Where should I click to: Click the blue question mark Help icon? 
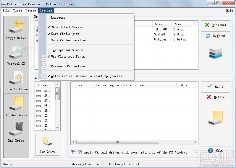pos(210,150)
